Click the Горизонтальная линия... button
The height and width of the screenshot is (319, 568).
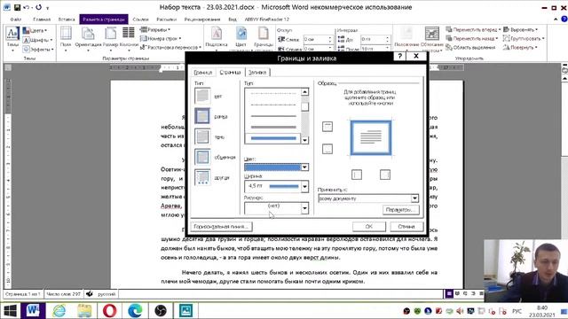click(221, 227)
